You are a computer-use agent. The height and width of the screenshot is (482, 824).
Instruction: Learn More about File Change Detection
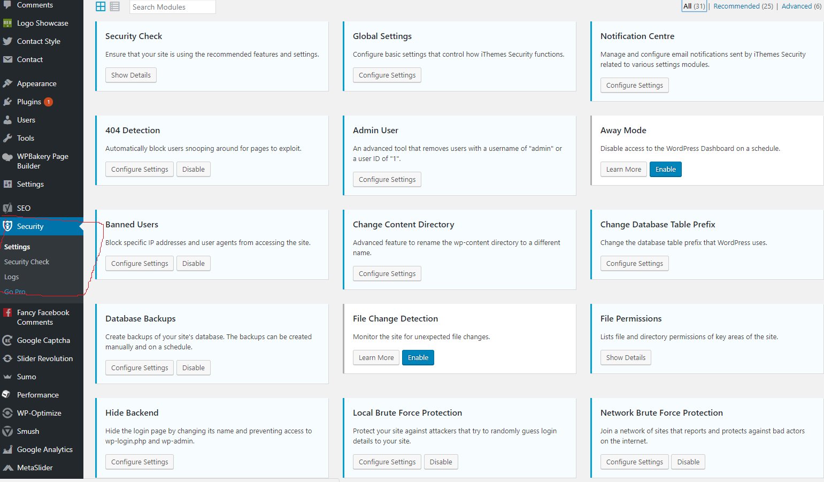(x=376, y=358)
